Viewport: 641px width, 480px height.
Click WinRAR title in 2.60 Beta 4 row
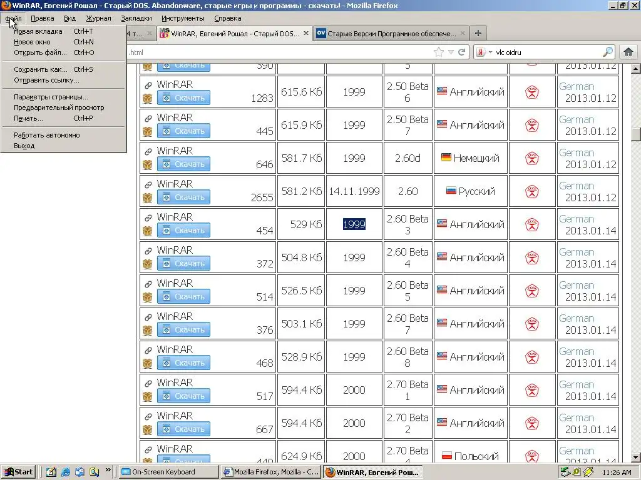(x=175, y=250)
